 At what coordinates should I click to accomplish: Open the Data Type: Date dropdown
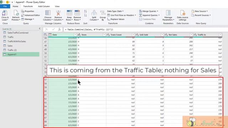(115, 11)
